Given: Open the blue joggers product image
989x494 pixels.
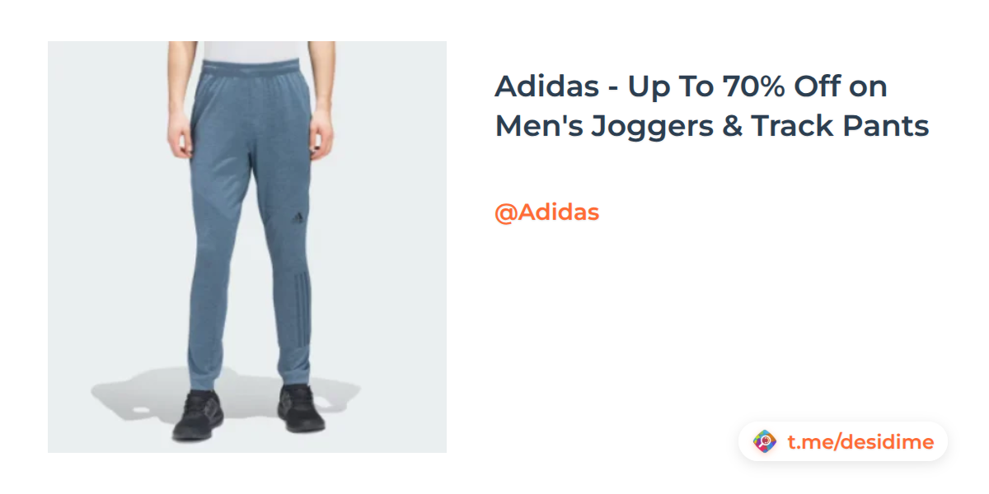Looking at the screenshot, I should coord(247,247).
